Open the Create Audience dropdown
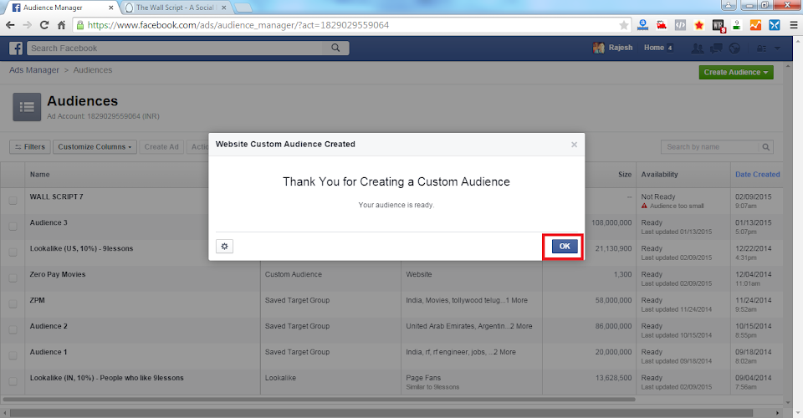Viewport: 803px width, 418px height. [x=736, y=72]
